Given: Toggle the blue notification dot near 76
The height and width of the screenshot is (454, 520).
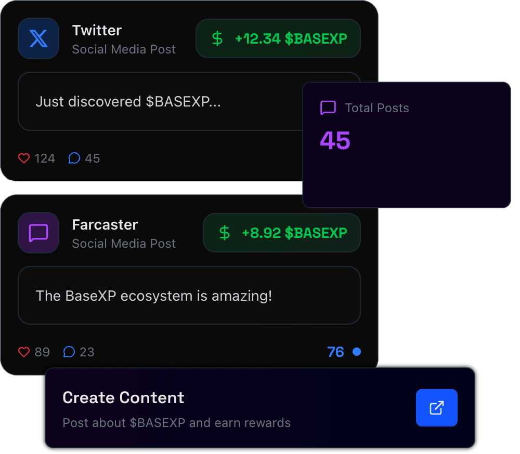Looking at the screenshot, I should click(x=357, y=352).
